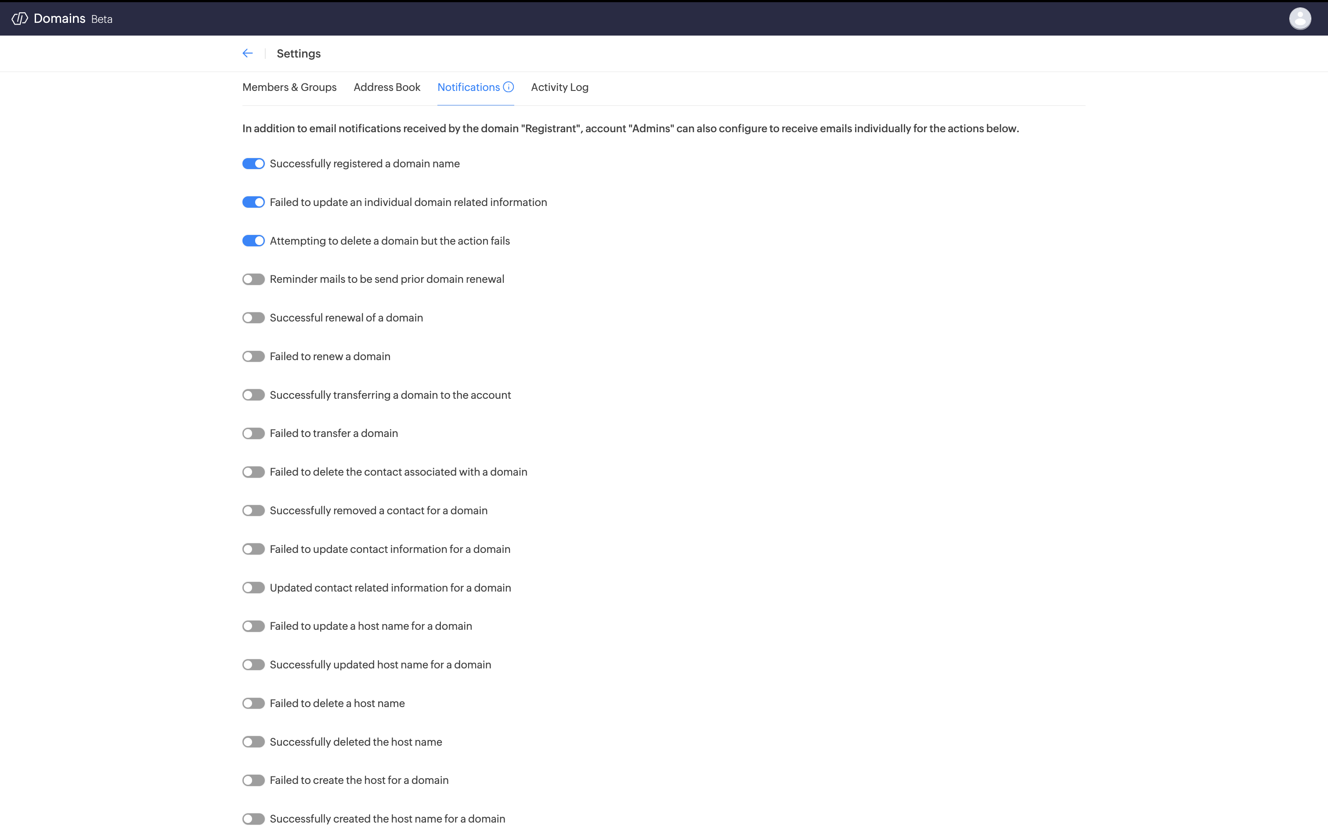1328x830 pixels.
Task: Go back using the arrow icon
Action: (248, 53)
